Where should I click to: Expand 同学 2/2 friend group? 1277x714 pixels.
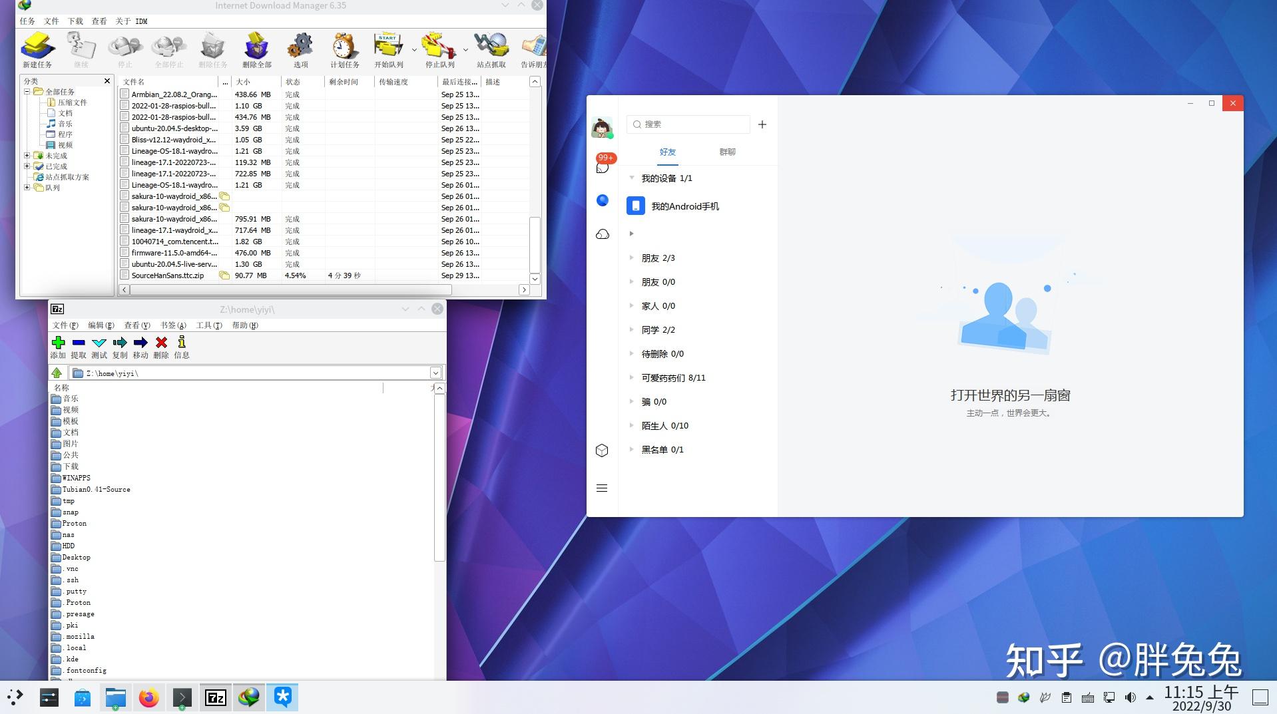click(632, 329)
